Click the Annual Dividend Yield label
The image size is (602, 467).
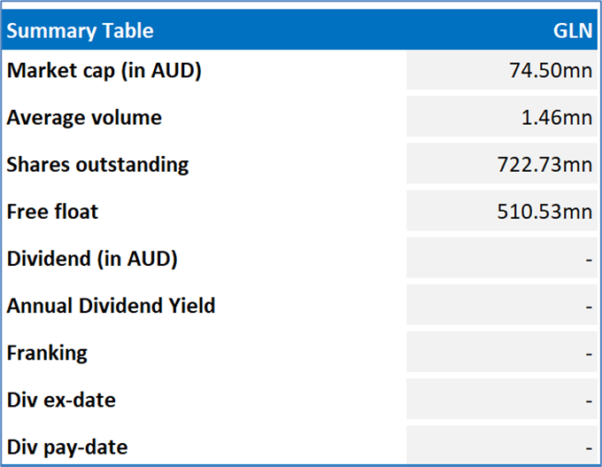(x=111, y=307)
